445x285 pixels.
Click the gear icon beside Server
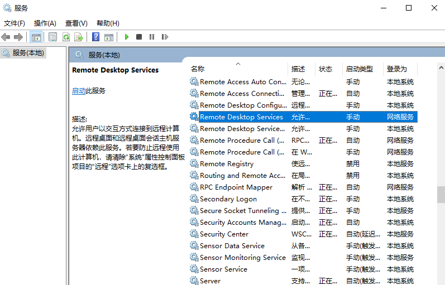coord(194,281)
